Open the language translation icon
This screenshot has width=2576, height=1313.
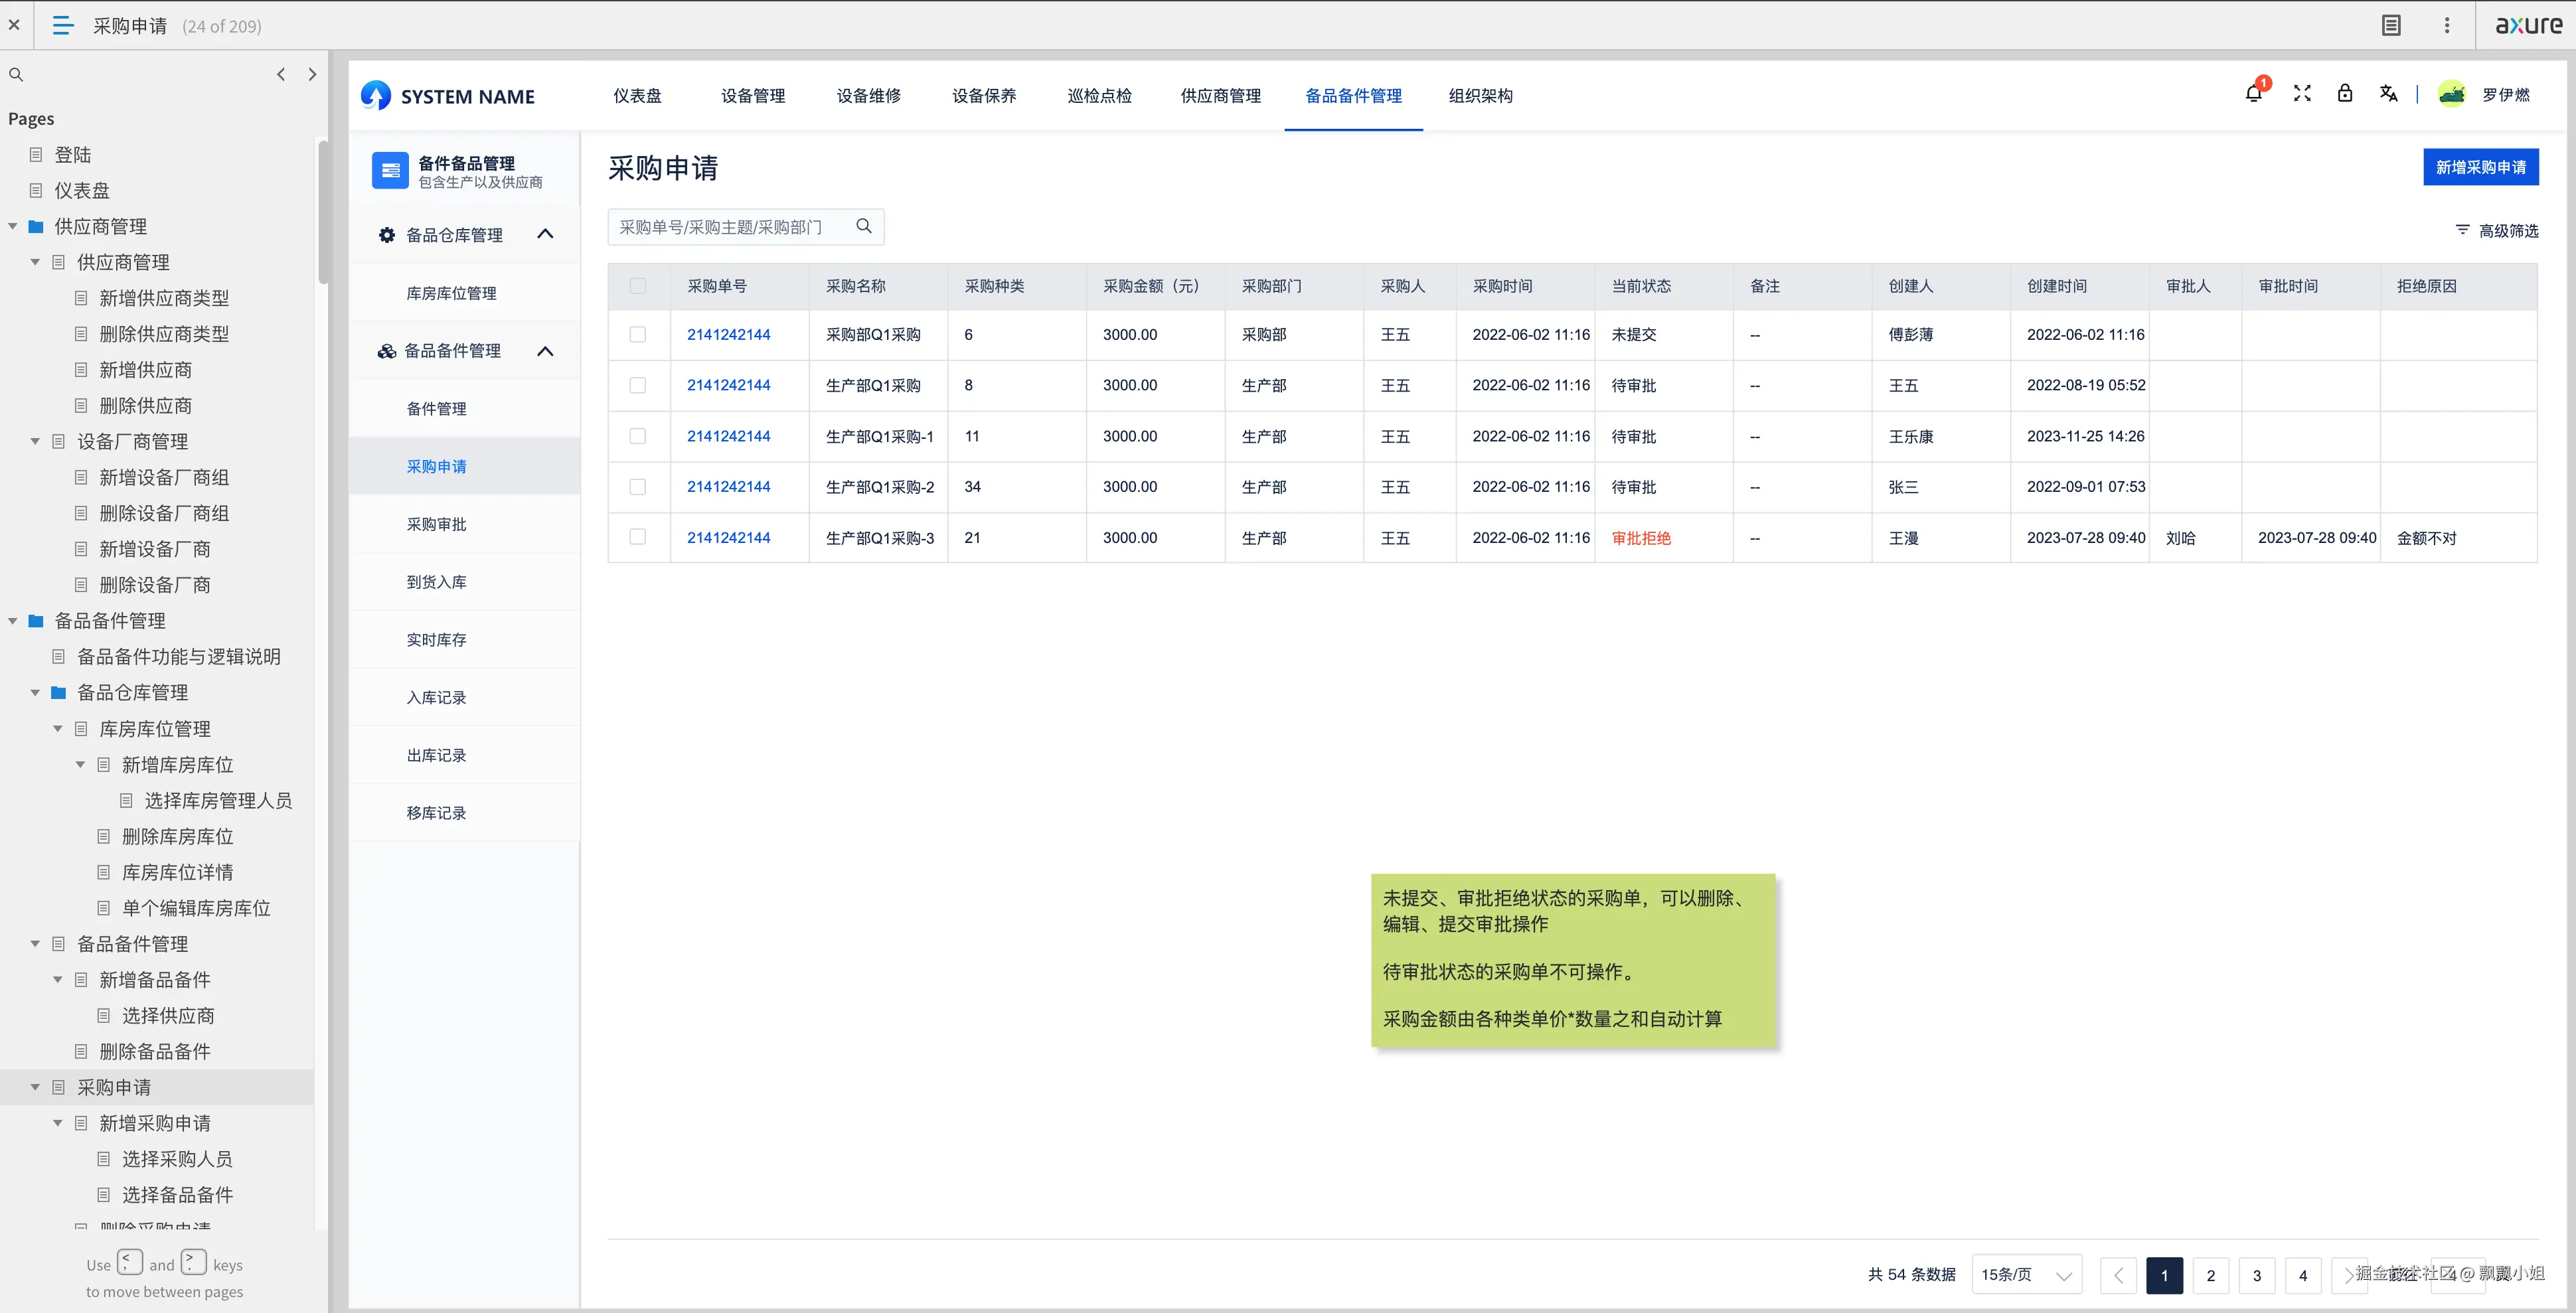tap(2388, 94)
